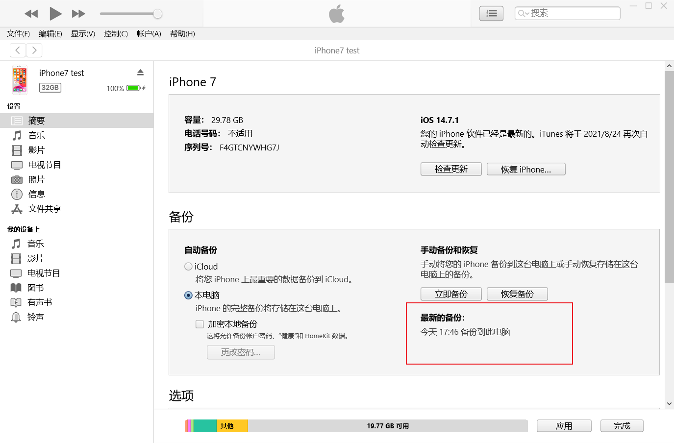Open 文件共享 in the settings sidebar
The image size is (674, 443).
(x=44, y=209)
